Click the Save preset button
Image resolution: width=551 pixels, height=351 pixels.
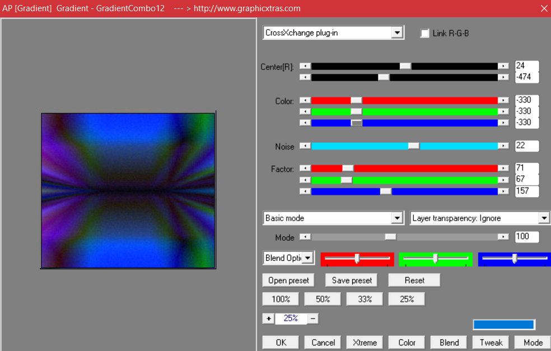[x=352, y=280]
